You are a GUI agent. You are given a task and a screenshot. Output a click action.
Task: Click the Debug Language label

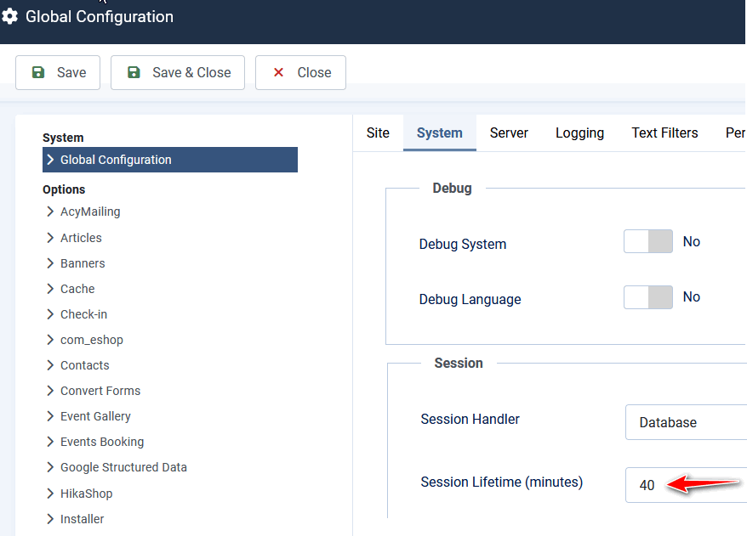(x=470, y=299)
